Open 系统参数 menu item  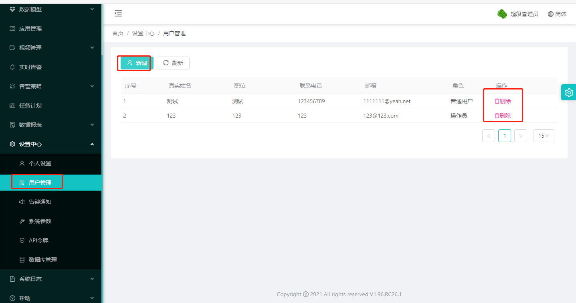pyautogui.click(x=40, y=221)
